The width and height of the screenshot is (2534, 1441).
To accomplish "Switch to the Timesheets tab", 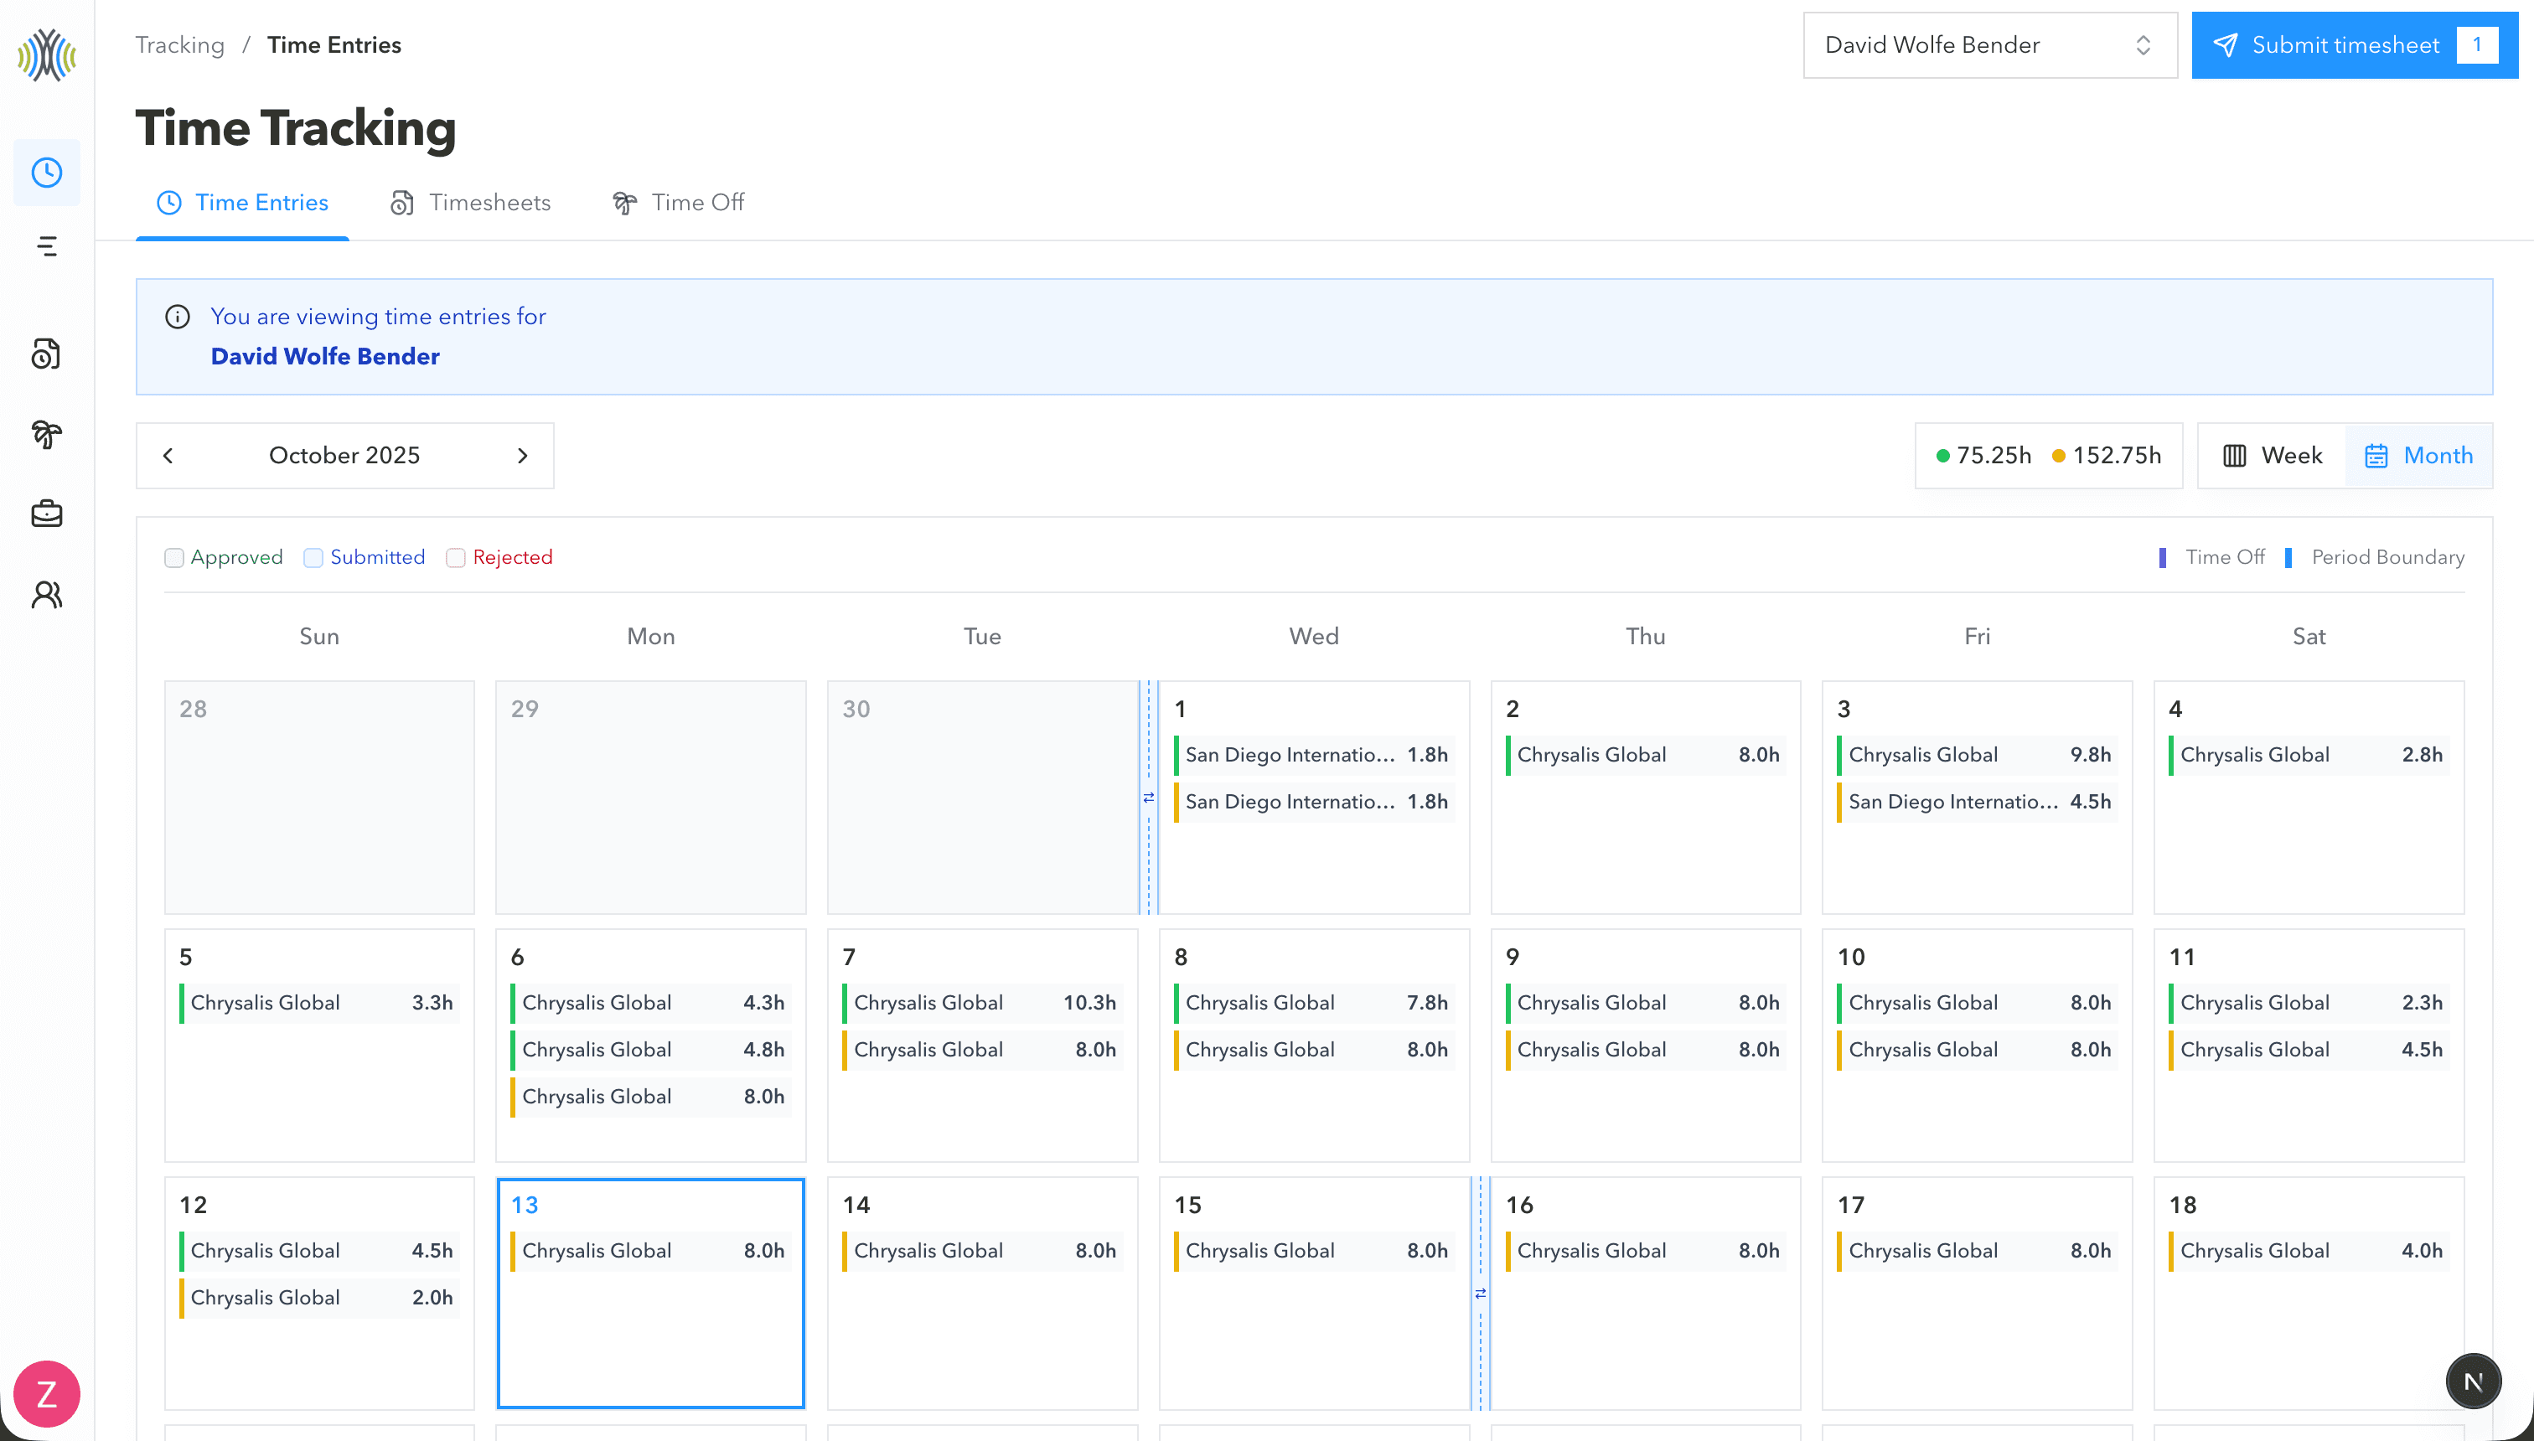I will pyautogui.click(x=470, y=203).
